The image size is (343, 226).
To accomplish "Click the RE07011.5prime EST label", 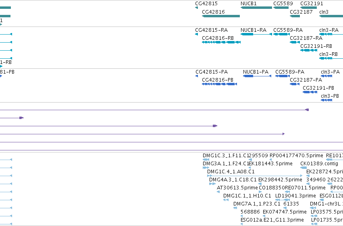I will 305,188.
